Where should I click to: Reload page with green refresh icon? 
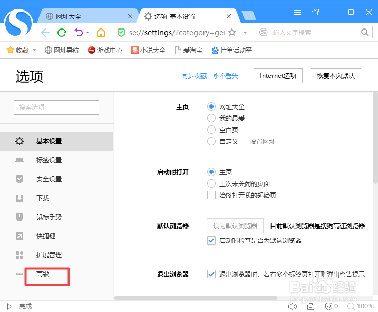click(62, 33)
